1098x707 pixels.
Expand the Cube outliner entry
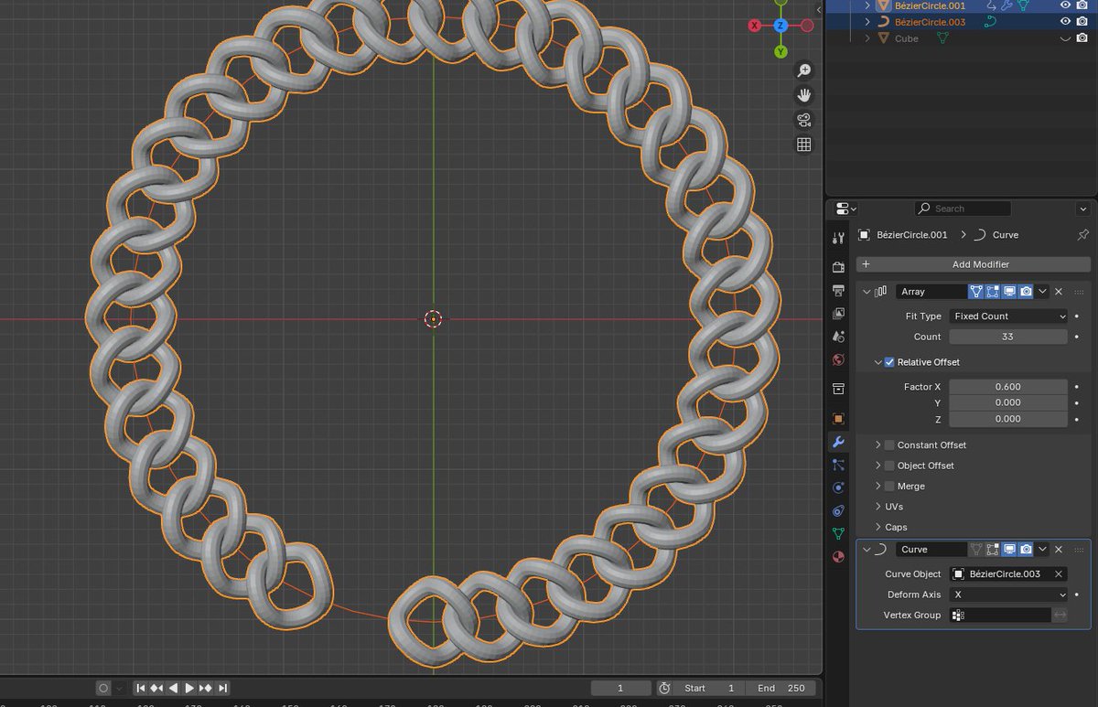(867, 38)
